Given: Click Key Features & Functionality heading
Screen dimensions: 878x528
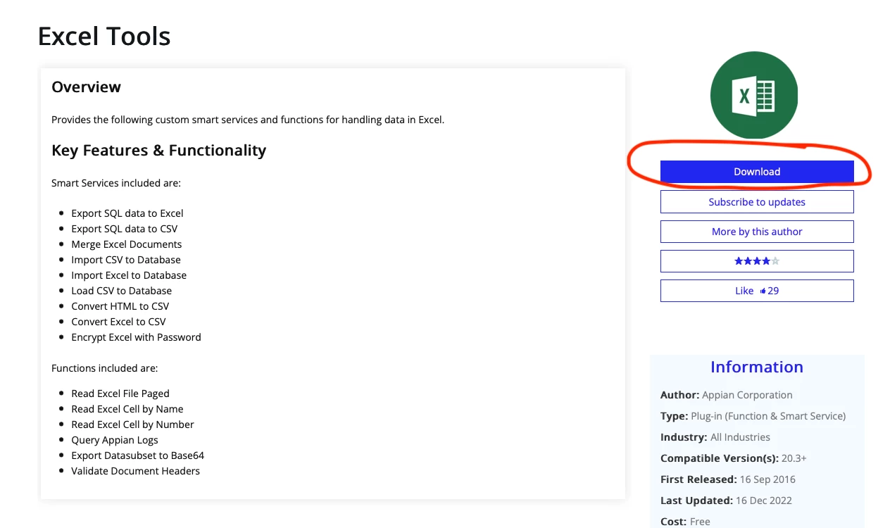Looking at the screenshot, I should coord(159,151).
